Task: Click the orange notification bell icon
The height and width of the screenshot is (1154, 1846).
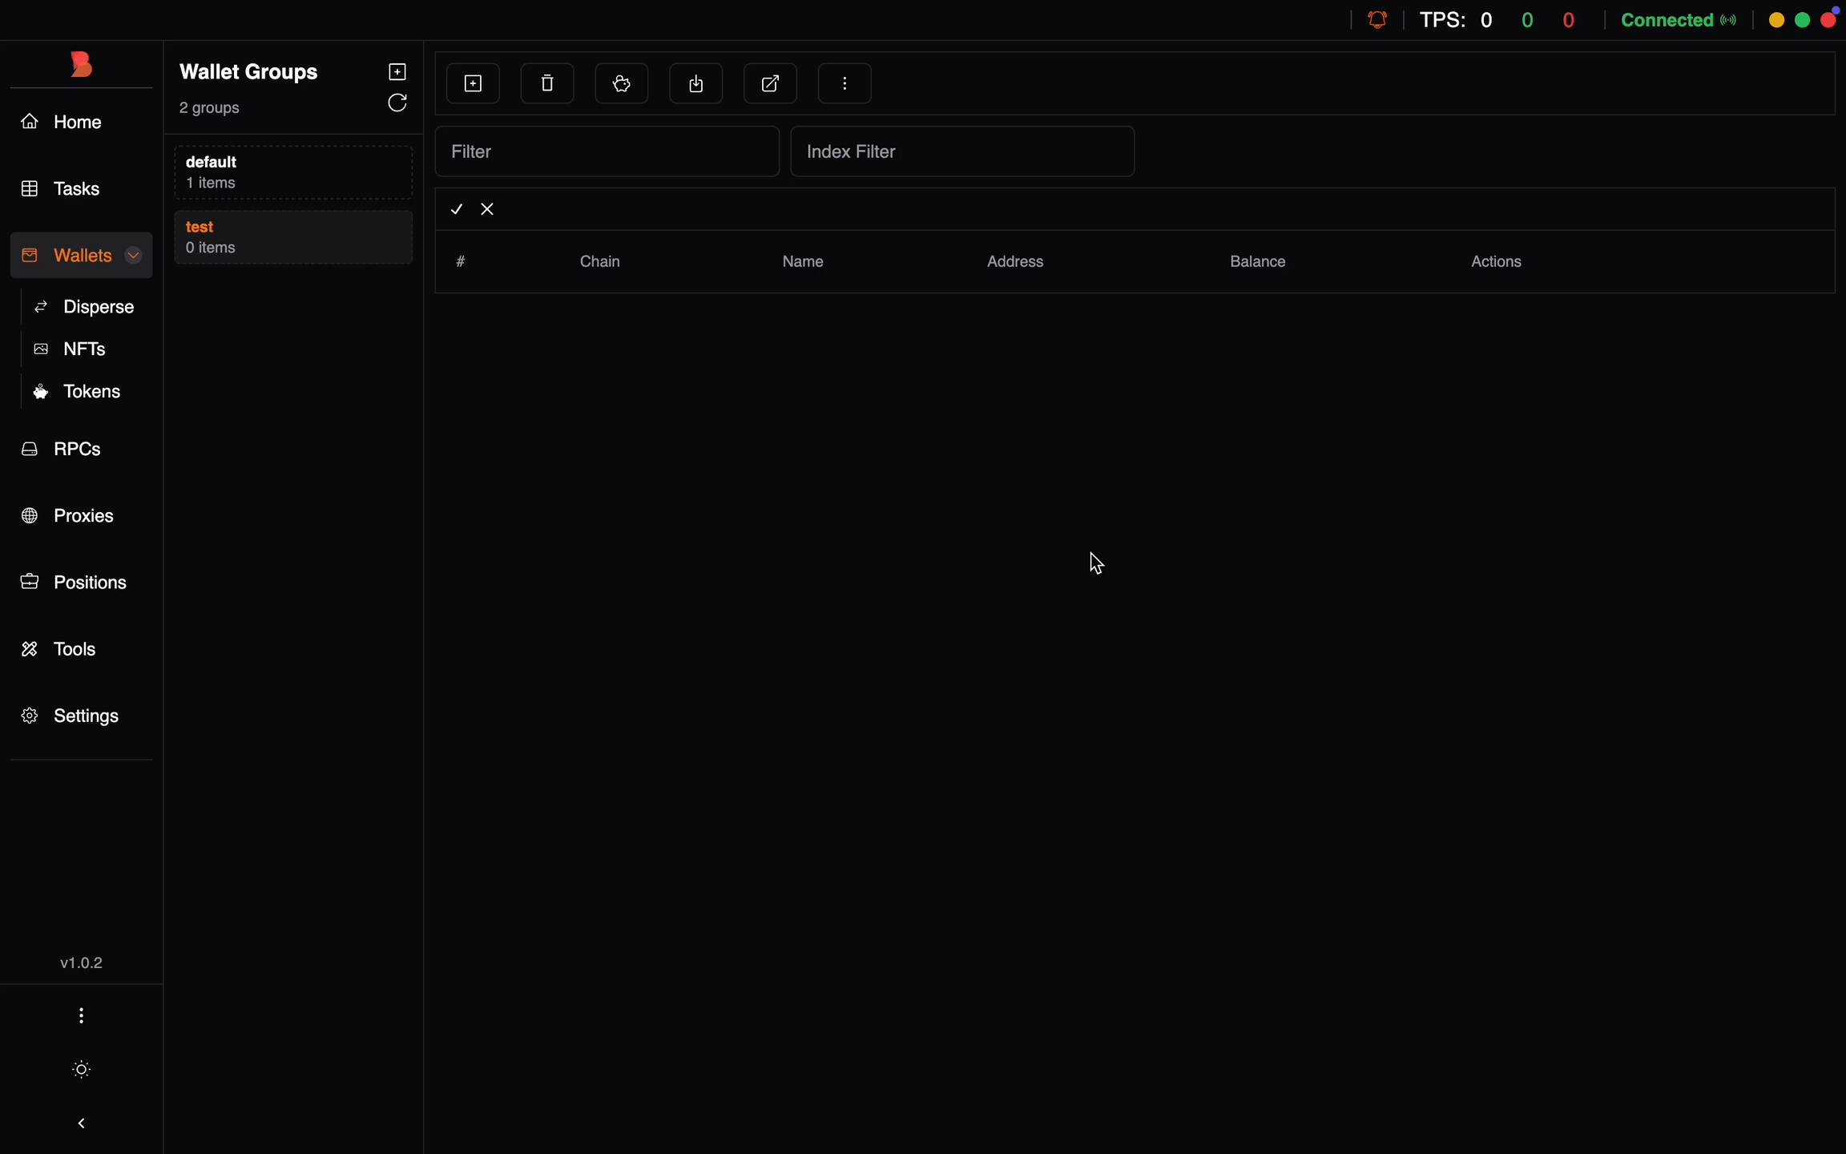Action: (1377, 20)
